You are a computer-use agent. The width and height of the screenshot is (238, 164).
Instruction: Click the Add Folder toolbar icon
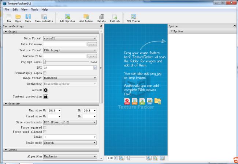pyautogui.click(x=86, y=18)
